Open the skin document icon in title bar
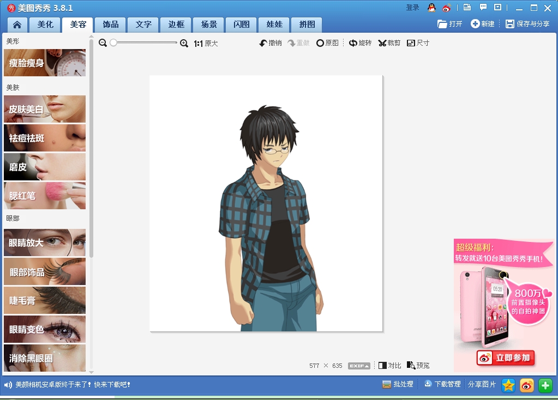 point(467,7)
